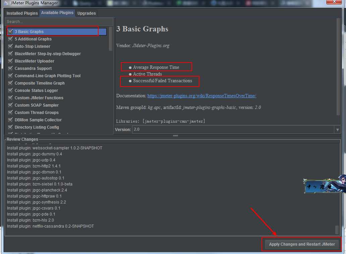Select the Auto-Stop Listener plugin label
346x254 pixels.
[33, 46]
